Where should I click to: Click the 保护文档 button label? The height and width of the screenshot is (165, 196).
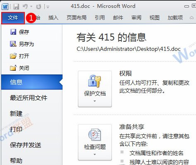[x=95, y=93]
